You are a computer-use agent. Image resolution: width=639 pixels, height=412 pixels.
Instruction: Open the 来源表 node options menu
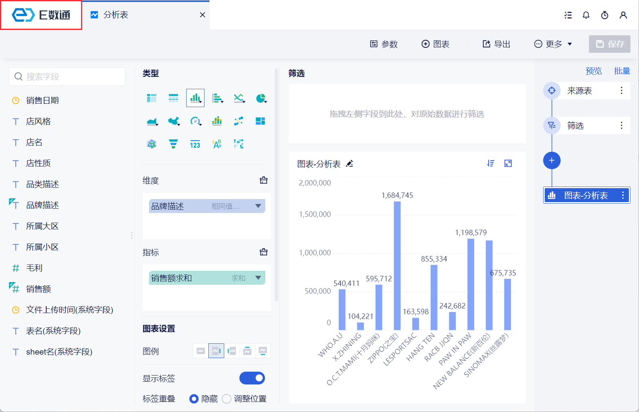[622, 90]
